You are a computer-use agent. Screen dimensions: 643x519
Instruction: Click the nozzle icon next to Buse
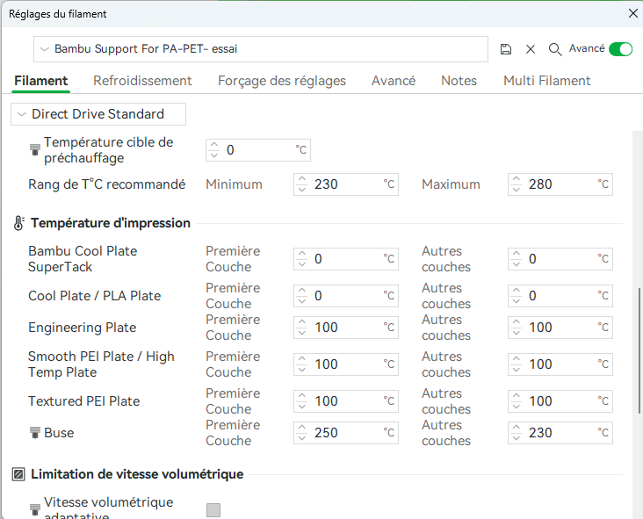click(x=35, y=432)
